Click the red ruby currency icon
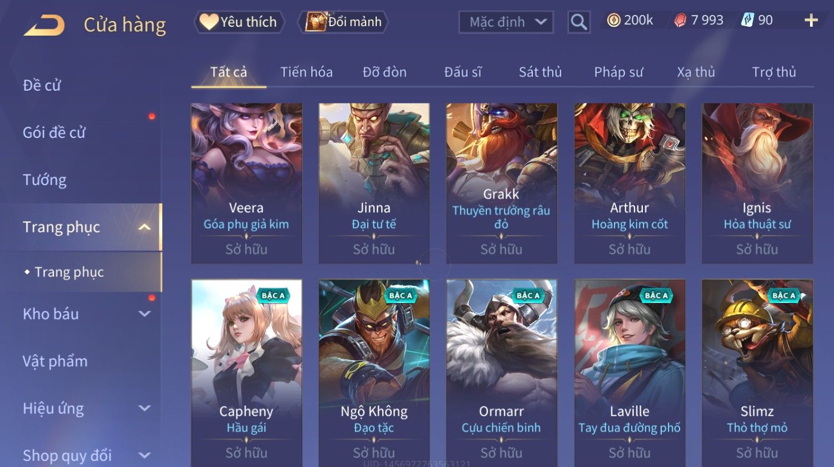The height and width of the screenshot is (467, 834). point(680,21)
